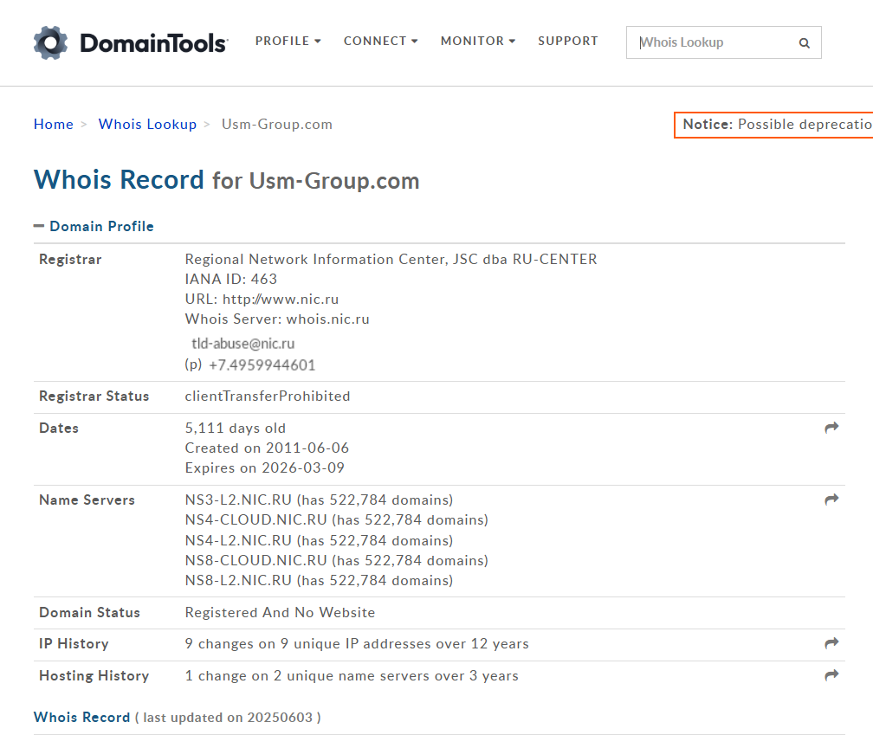Image resolution: width=873 pixels, height=735 pixels.
Task: Click the DomainTools gear logo
Action: [50, 42]
